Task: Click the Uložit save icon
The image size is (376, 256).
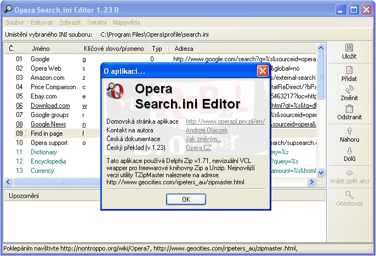Action: click(349, 48)
